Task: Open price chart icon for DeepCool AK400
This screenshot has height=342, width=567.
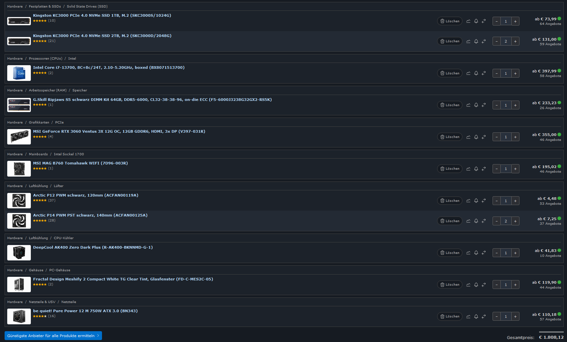Action: click(468, 253)
